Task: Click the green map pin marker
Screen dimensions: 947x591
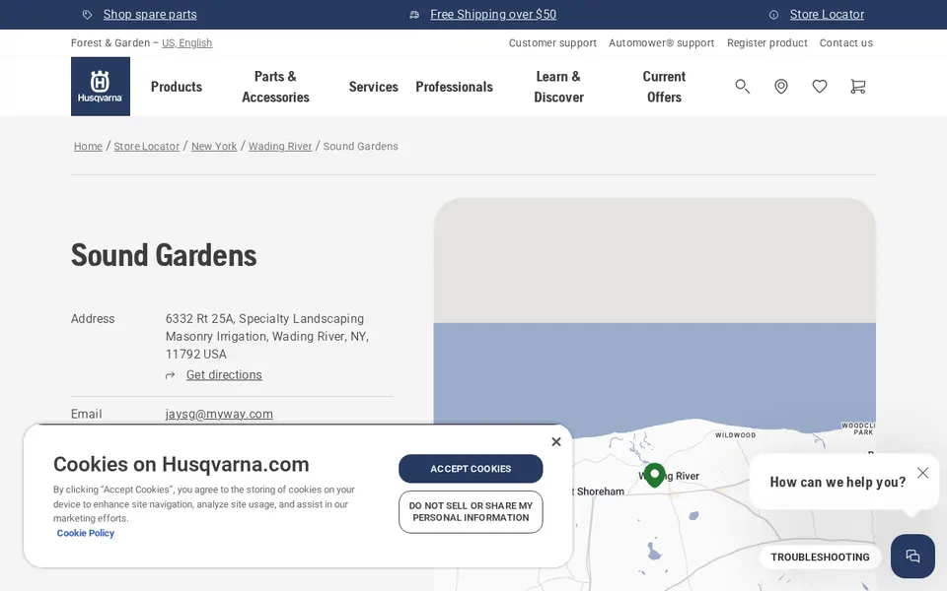Action: point(655,475)
